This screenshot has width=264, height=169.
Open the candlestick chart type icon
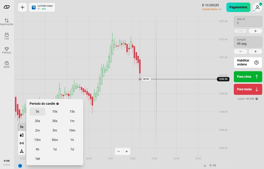[22, 135]
